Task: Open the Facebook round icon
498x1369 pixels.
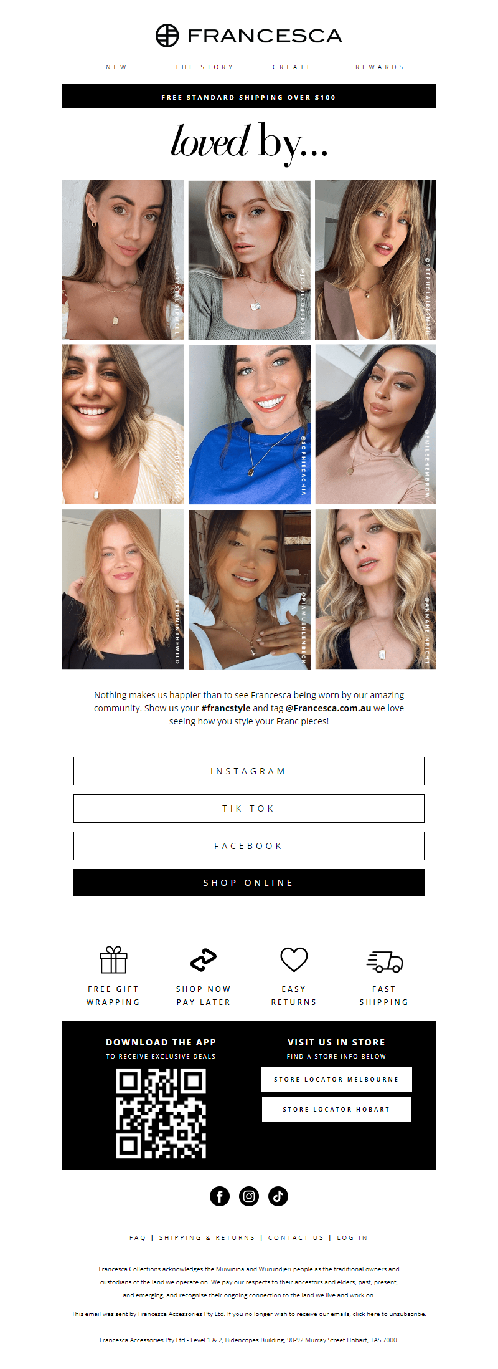Action: (220, 1196)
